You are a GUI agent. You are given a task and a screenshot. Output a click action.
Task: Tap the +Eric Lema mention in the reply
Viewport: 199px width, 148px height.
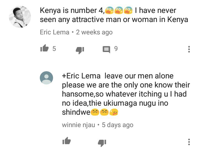(81, 76)
